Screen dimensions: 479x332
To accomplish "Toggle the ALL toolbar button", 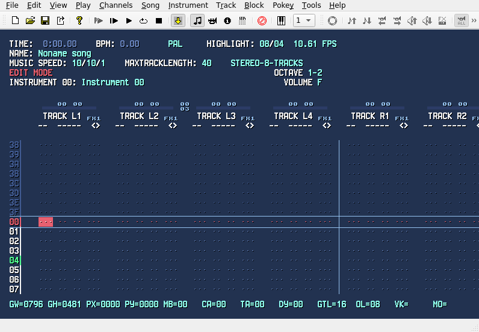I will [x=462, y=21].
